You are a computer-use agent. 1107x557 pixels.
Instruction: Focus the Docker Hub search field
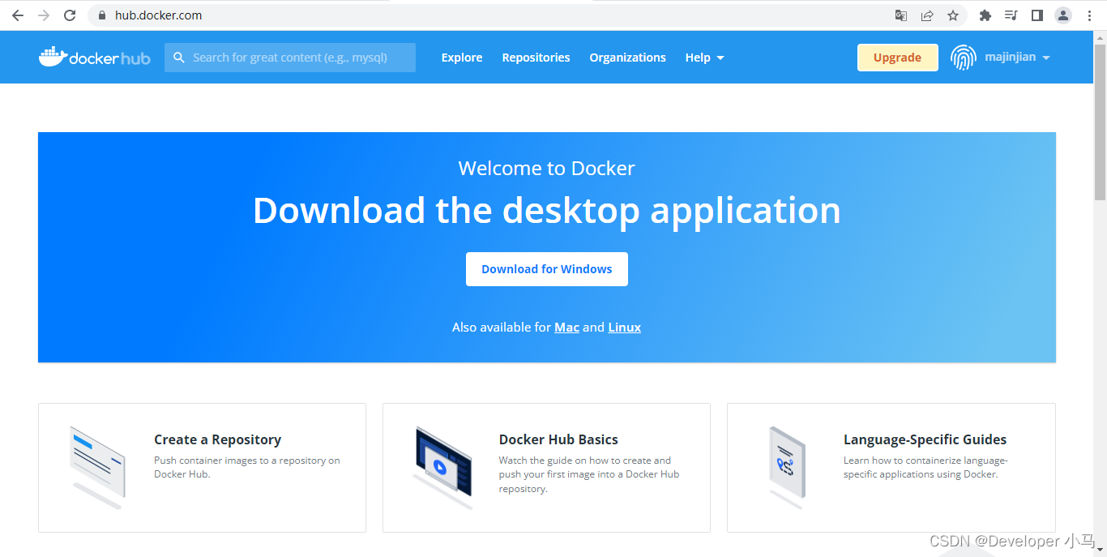[x=290, y=58]
